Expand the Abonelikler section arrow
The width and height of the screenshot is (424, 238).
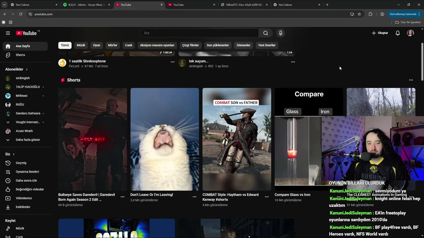pyautogui.click(x=26, y=69)
